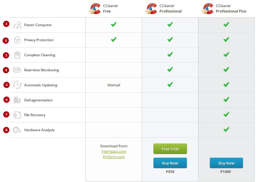256x182 pixels.
Task: Click Buy Now for Professional Plus
Action: pos(226,163)
